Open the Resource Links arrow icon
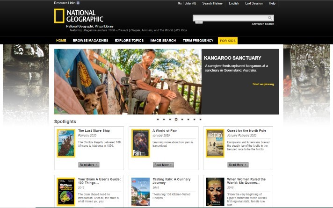The height and width of the screenshot is (208, 333). [x=78, y=3]
